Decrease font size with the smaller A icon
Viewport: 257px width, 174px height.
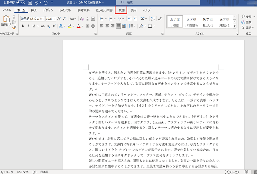[x=65, y=19]
